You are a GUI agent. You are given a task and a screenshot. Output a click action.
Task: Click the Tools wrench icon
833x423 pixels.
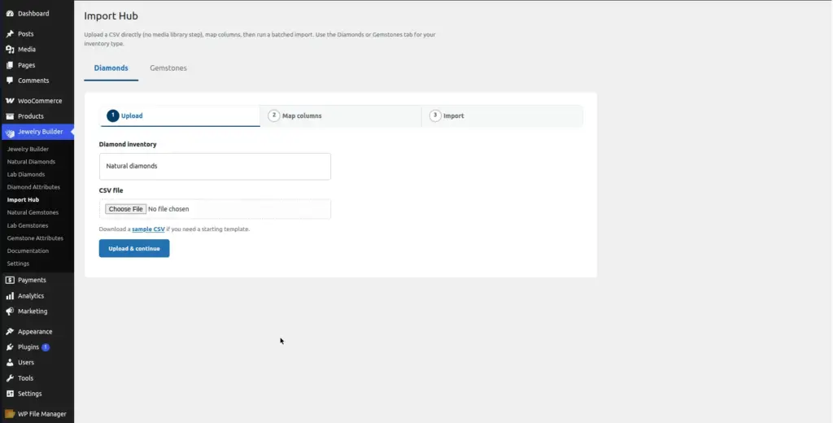point(10,377)
